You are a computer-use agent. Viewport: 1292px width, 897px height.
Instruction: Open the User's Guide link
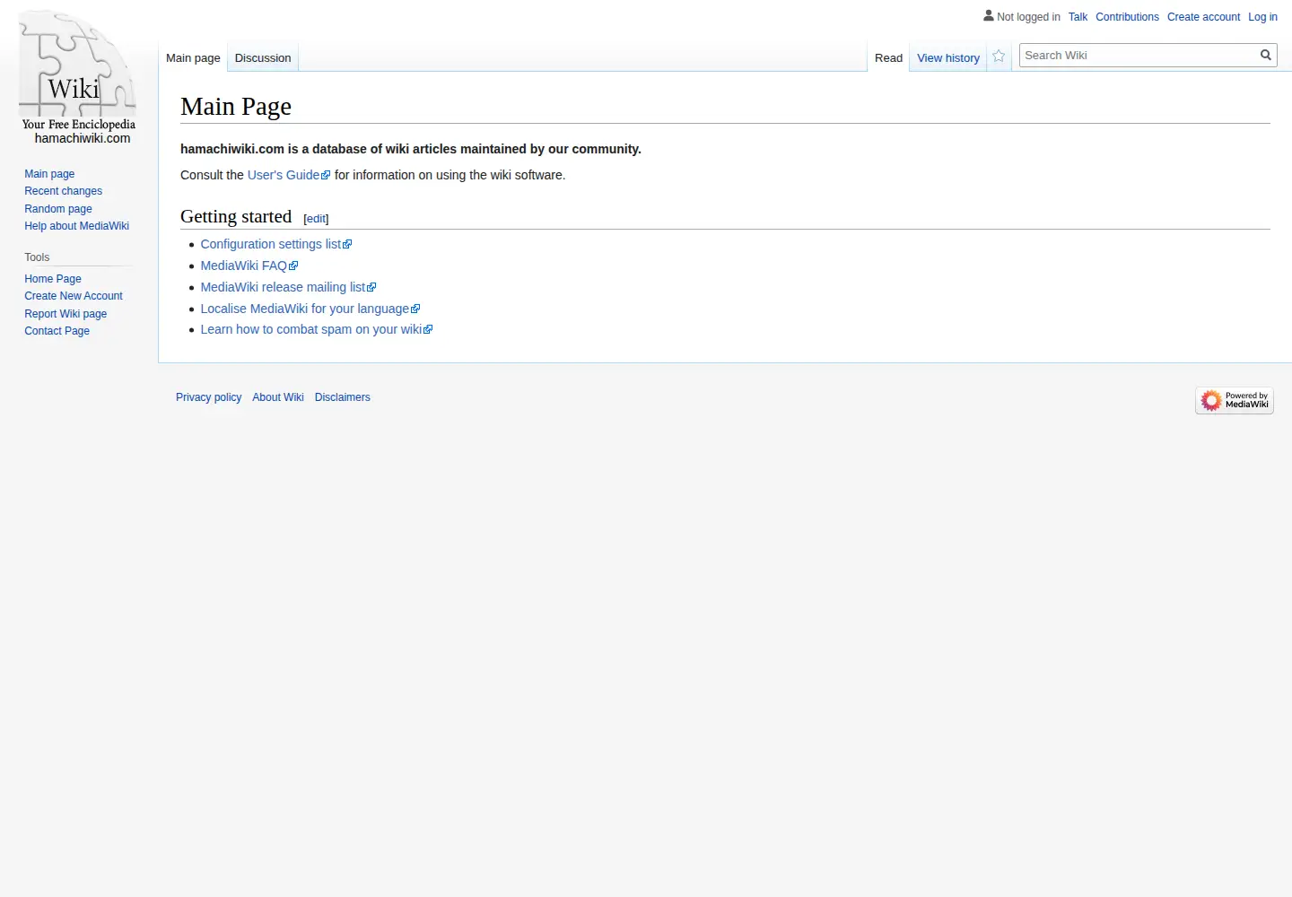click(289, 175)
